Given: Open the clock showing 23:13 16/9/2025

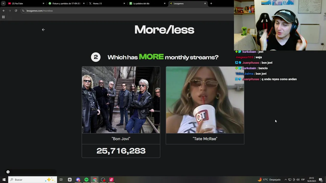Looking at the screenshot, I should pyautogui.click(x=311, y=180).
